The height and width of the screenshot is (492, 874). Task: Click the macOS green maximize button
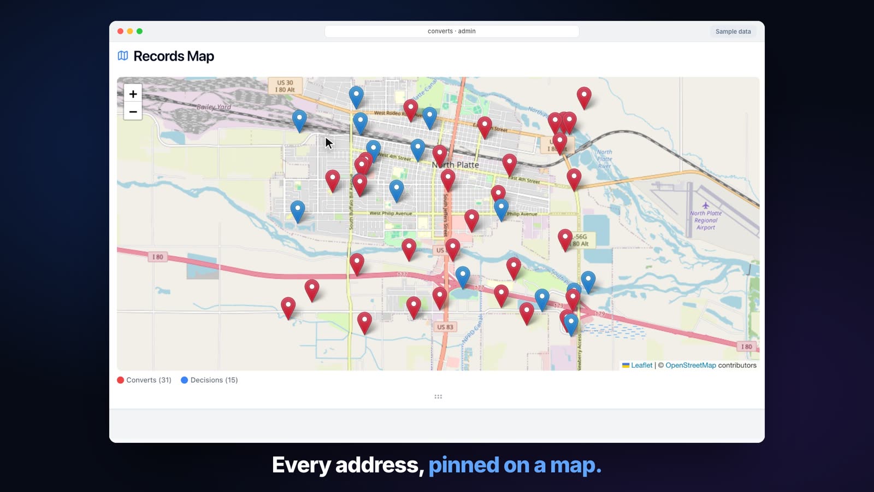point(140,31)
